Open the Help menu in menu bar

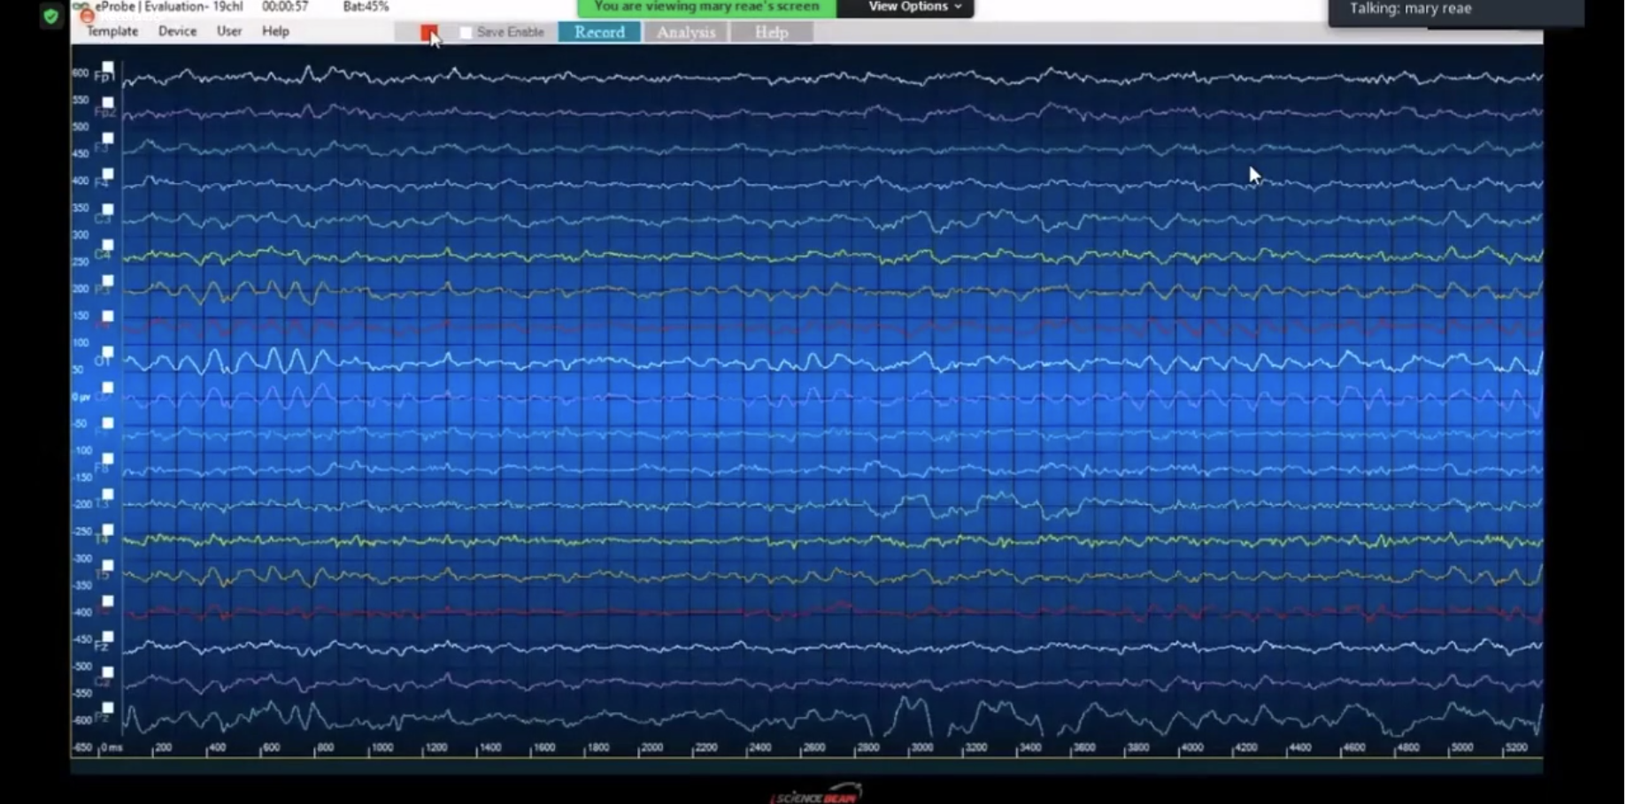pos(275,31)
